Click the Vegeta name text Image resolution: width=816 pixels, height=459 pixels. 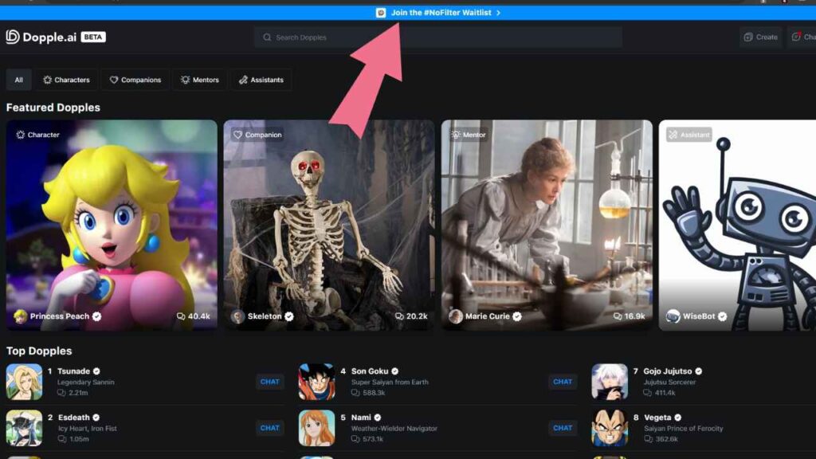657,418
